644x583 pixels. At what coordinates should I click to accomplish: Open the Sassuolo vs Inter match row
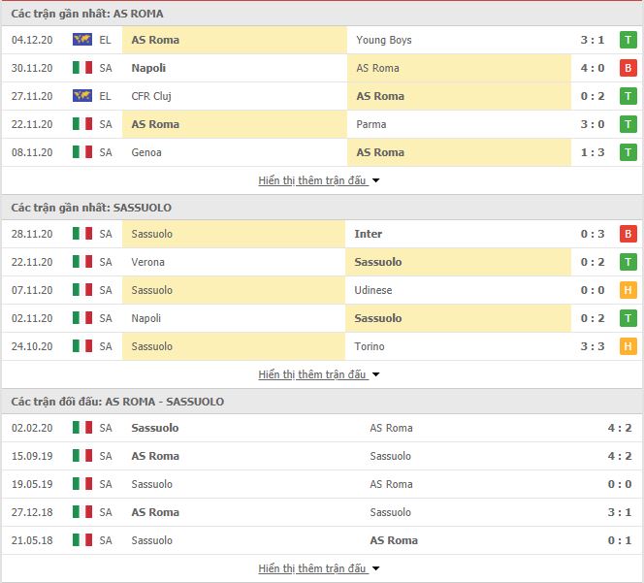pos(322,234)
